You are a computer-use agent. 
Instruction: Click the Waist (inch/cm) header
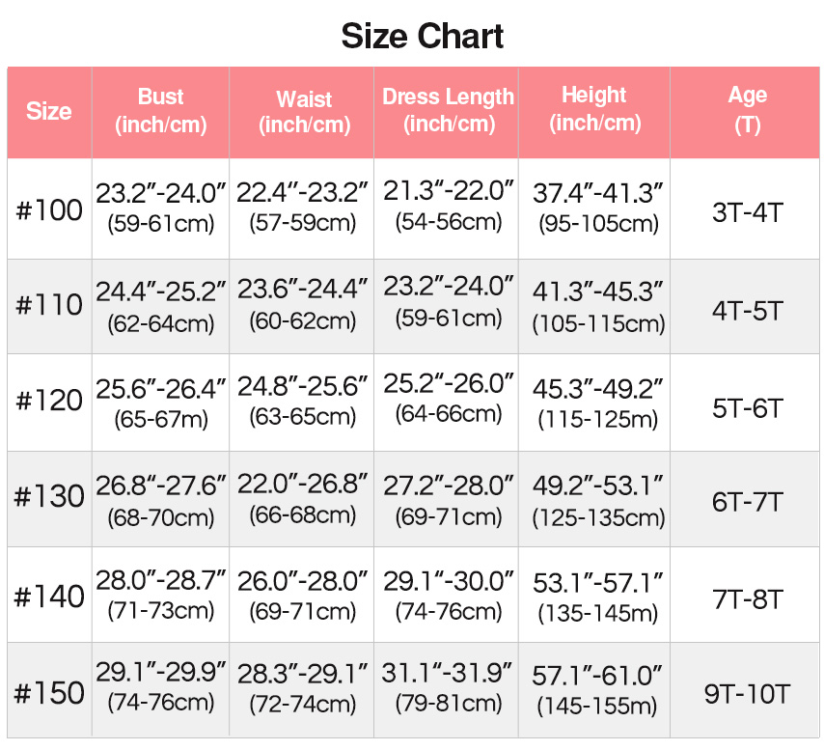pos(304,112)
